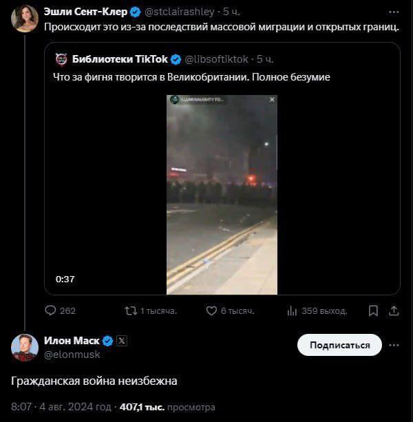
Task: Close the video overlay with the X
Action: pyautogui.click(x=272, y=100)
